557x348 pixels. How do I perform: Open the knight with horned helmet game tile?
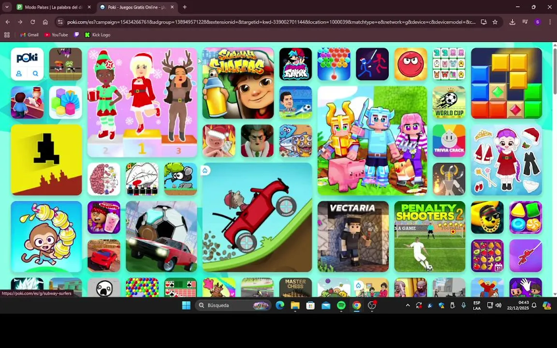[449, 179]
